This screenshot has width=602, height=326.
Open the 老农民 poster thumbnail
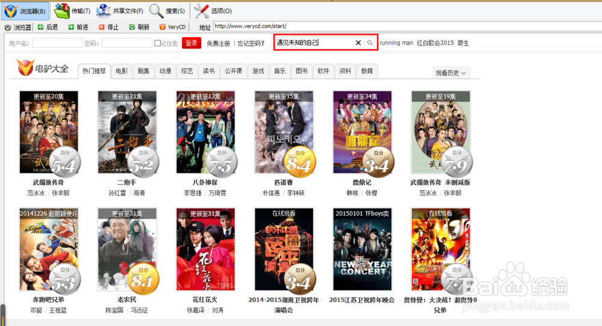tap(127, 249)
